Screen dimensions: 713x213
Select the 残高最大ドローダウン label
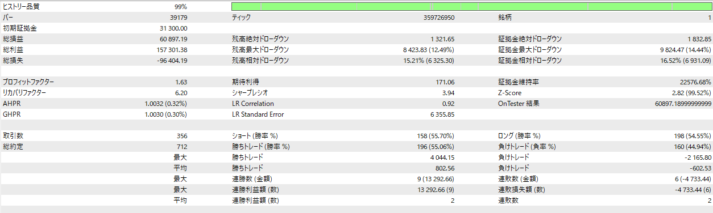(x=260, y=50)
